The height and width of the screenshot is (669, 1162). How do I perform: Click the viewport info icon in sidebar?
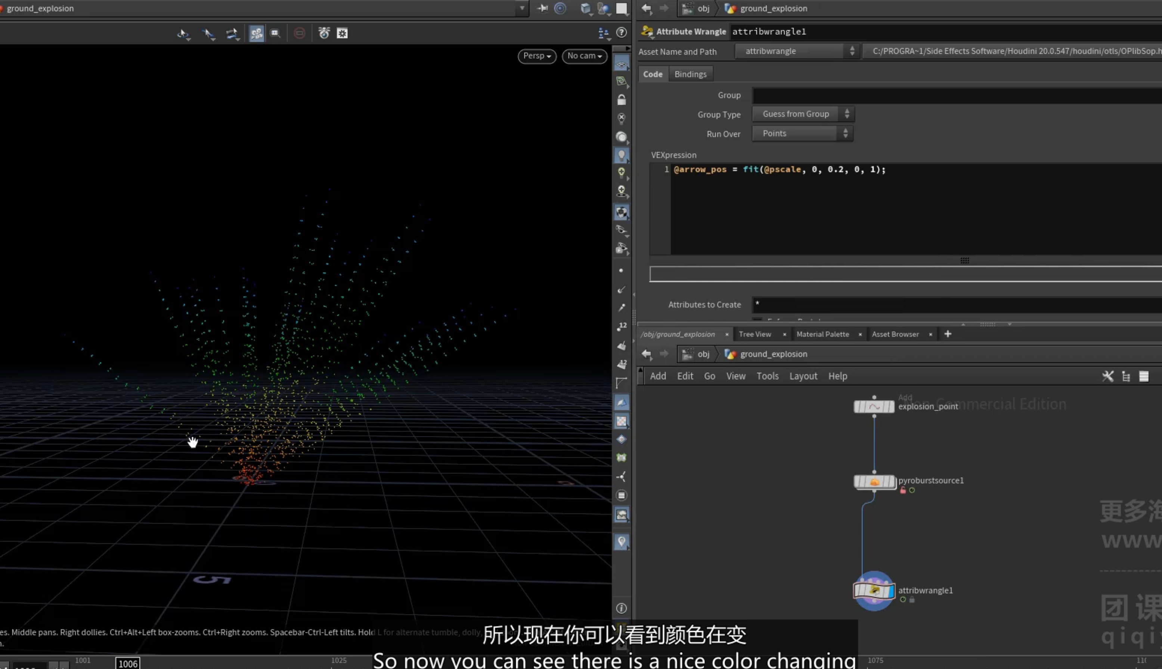pyautogui.click(x=622, y=608)
